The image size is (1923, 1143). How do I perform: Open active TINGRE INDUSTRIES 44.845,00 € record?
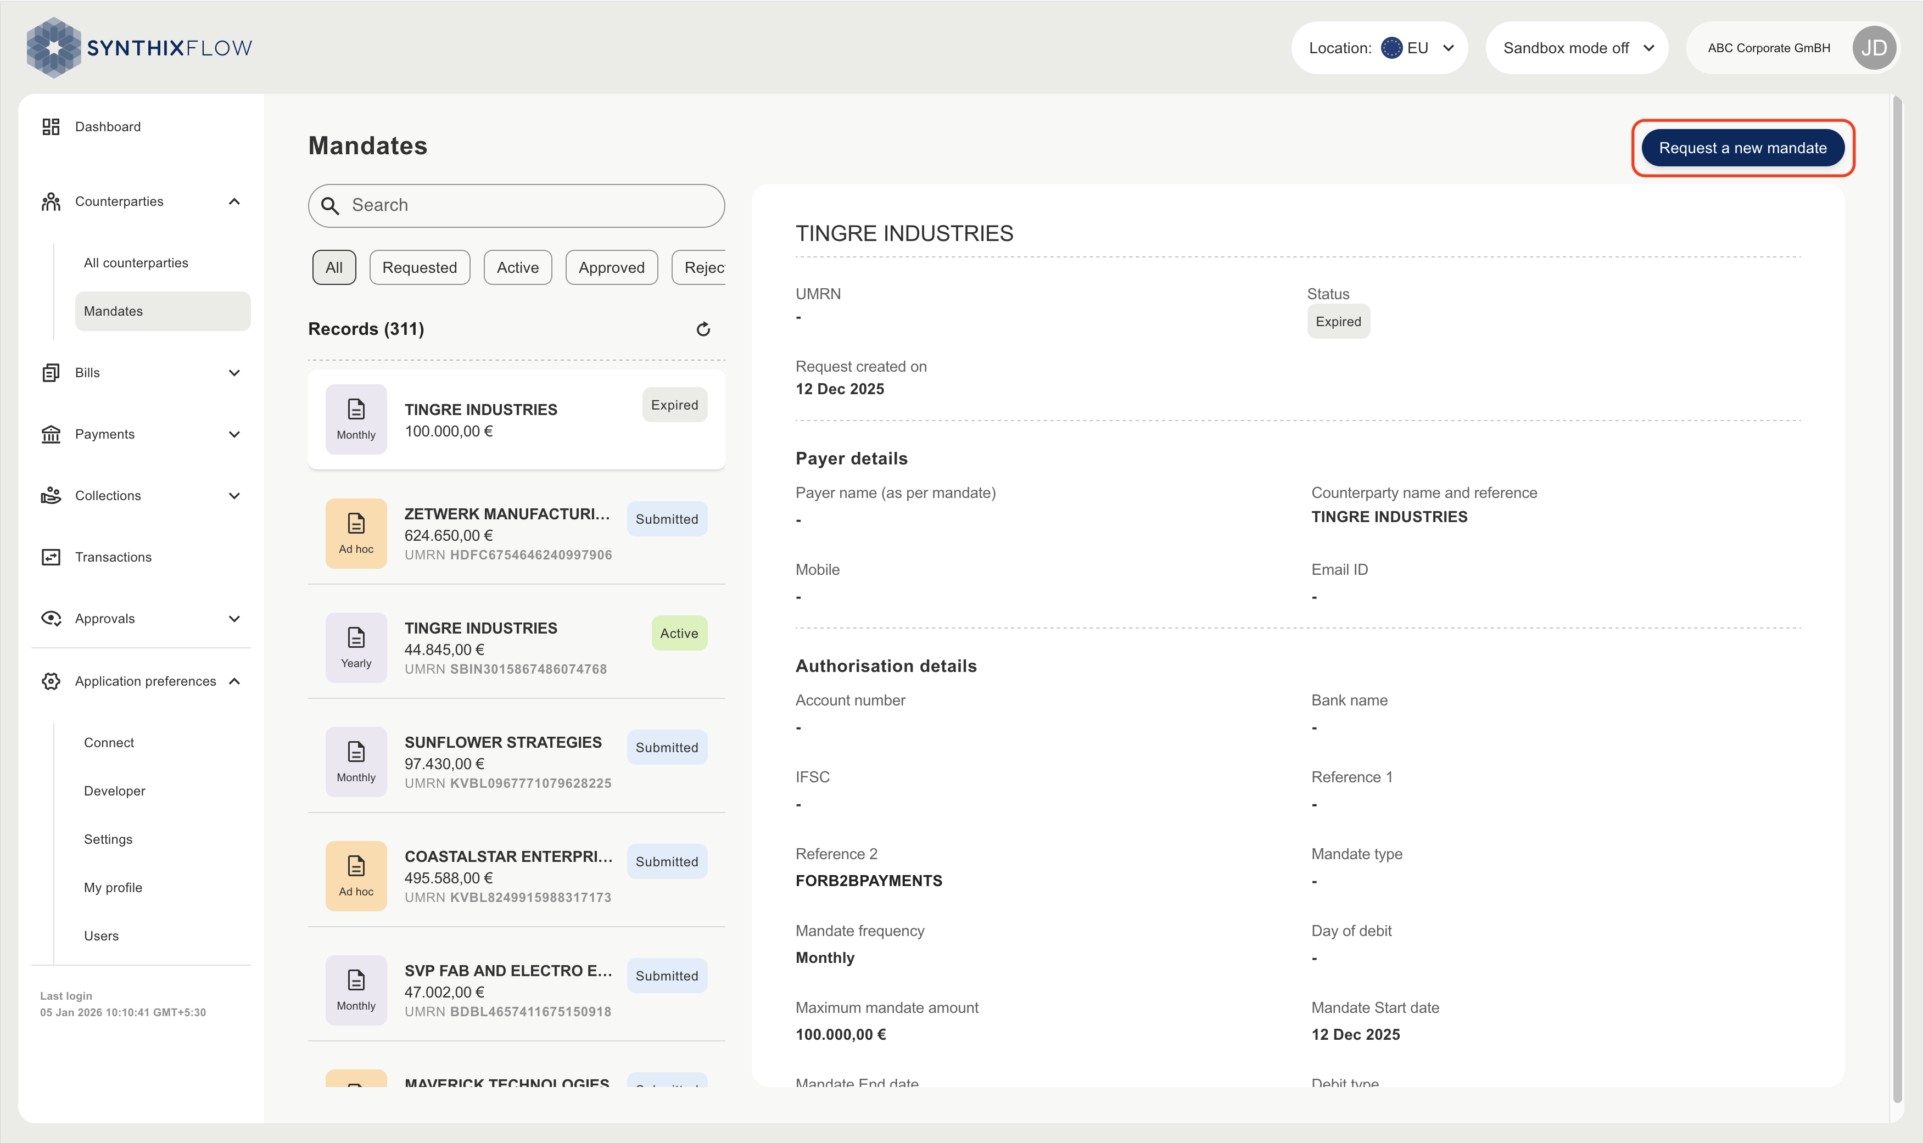(516, 648)
